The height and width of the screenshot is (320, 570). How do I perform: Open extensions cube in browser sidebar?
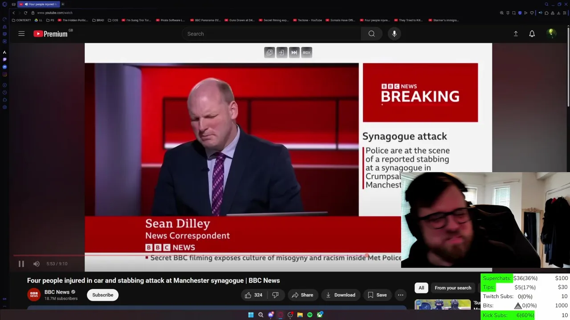(x=4, y=100)
